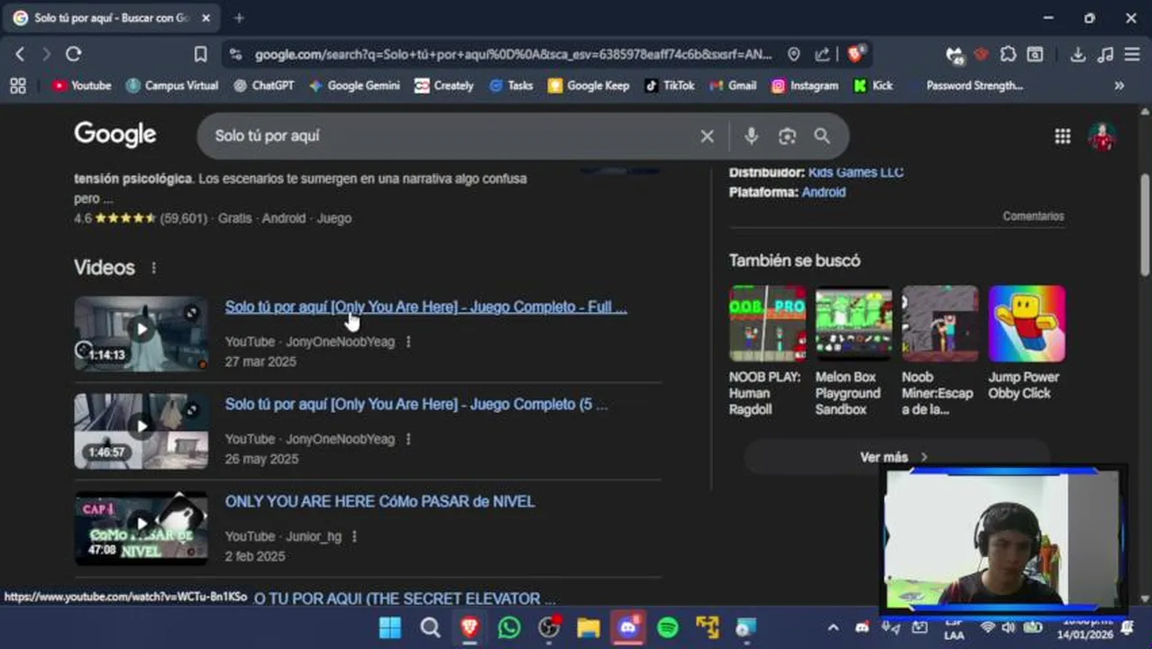Image resolution: width=1152 pixels, height=649 pixels.
Task: Click into the Google search input field
Action: [451, 136]
